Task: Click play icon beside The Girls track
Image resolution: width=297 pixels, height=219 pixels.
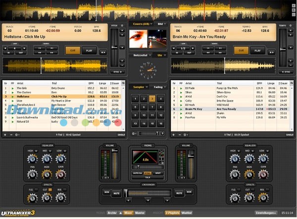Action: click(x=13, y=88)
